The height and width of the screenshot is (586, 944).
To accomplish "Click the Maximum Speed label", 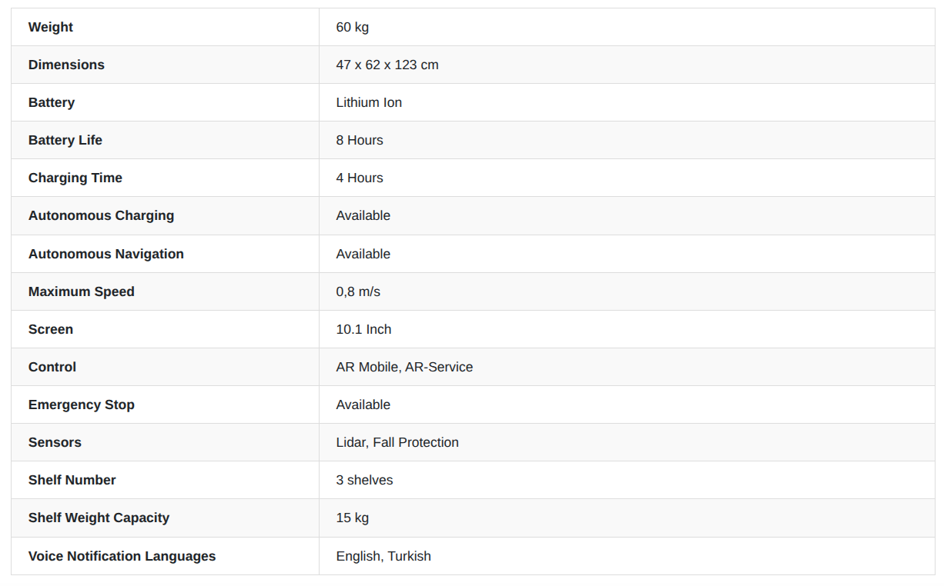I will tap(82, 291).
